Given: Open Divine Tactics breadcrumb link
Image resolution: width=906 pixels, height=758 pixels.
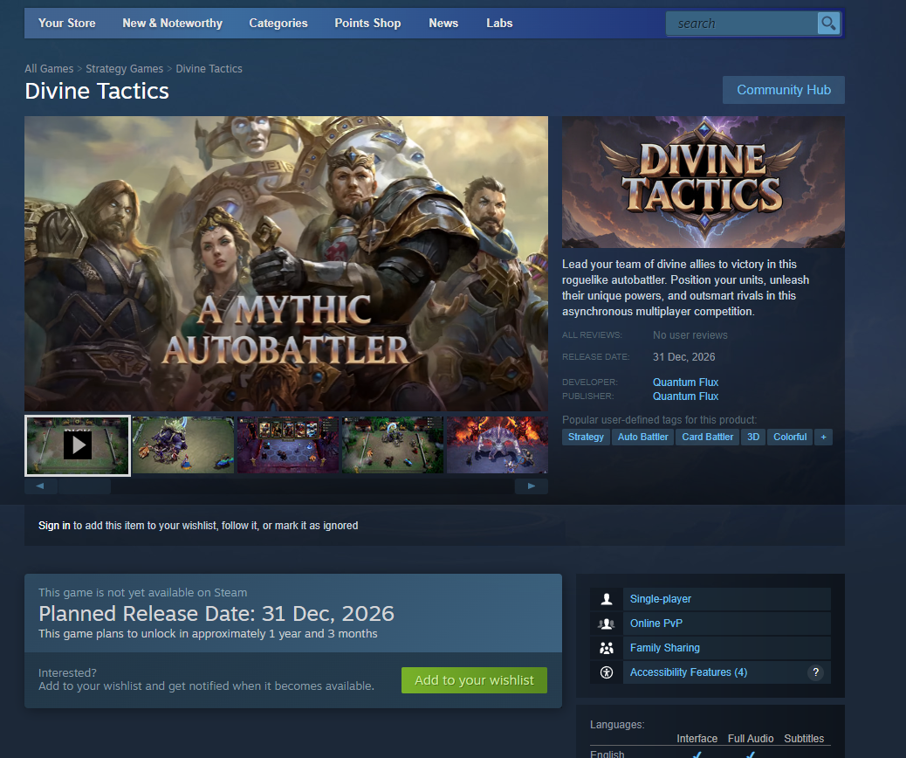Looking at the screenshot, I should tap(209, 69).
